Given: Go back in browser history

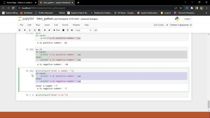Looking at the screenshot, I should [x=3, y=8].
